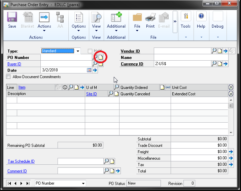Open the Actions ribbon button
241x191 pixels.
point(44,21)
